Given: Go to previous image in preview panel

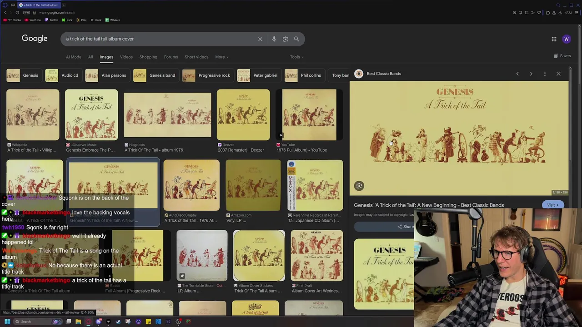Looking at the screenshot, I should [517, 74].
